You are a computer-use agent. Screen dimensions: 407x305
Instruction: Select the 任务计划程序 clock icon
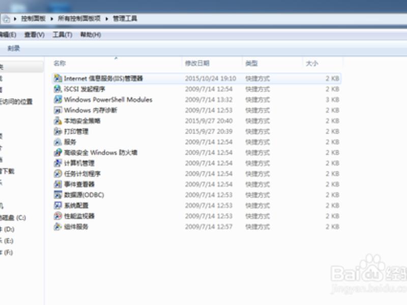[x=57, y=173]
